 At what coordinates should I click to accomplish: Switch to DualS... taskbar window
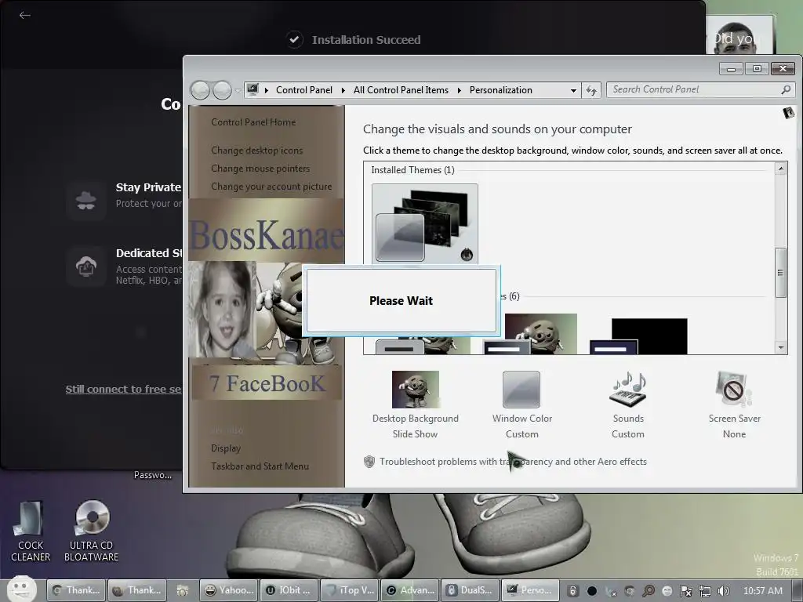(x=471, y=591)
